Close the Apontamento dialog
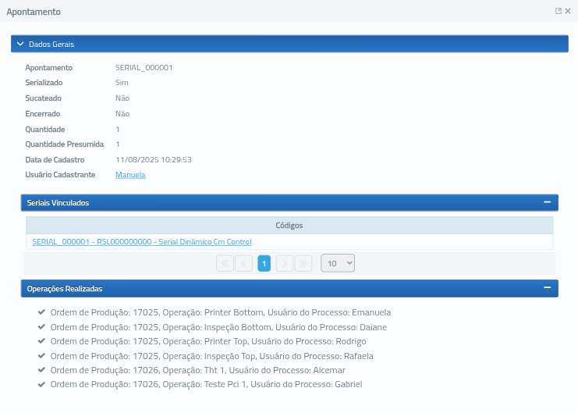 [568, 12]
